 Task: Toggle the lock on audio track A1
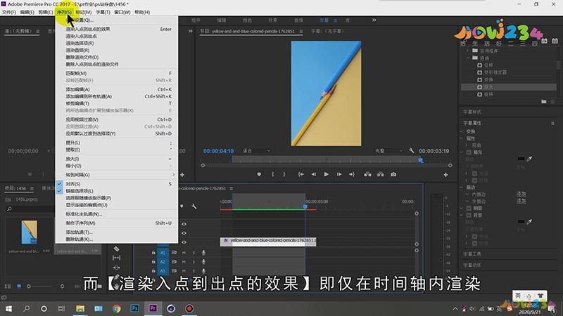tap(153, 253)
